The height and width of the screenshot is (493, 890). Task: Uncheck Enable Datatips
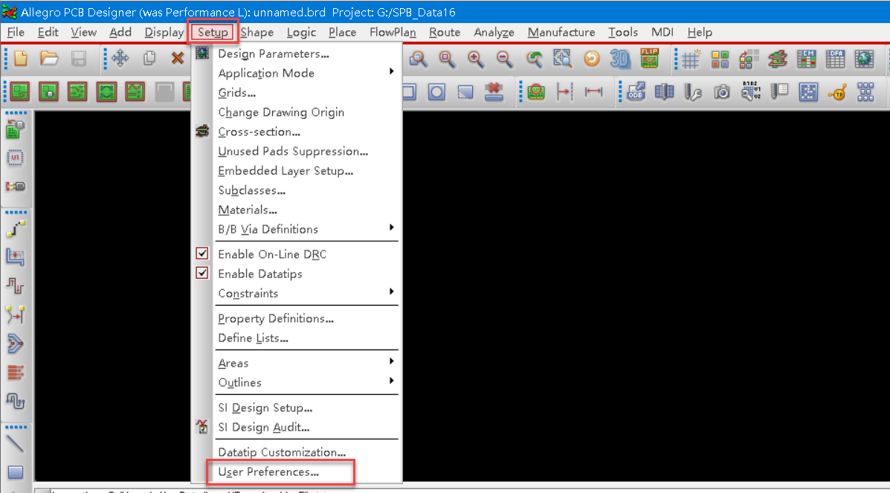click(201, 273)
